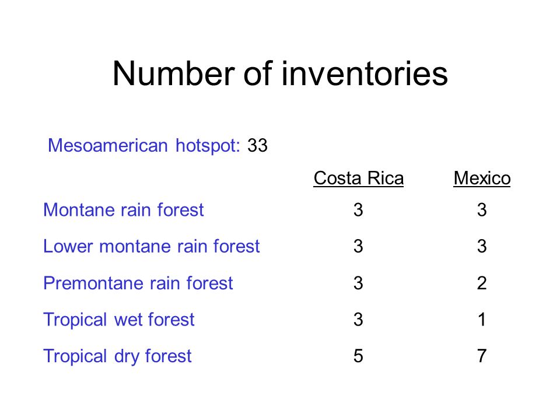Click Mexico value 1 for Tropical wet forest

click(482, 320)
